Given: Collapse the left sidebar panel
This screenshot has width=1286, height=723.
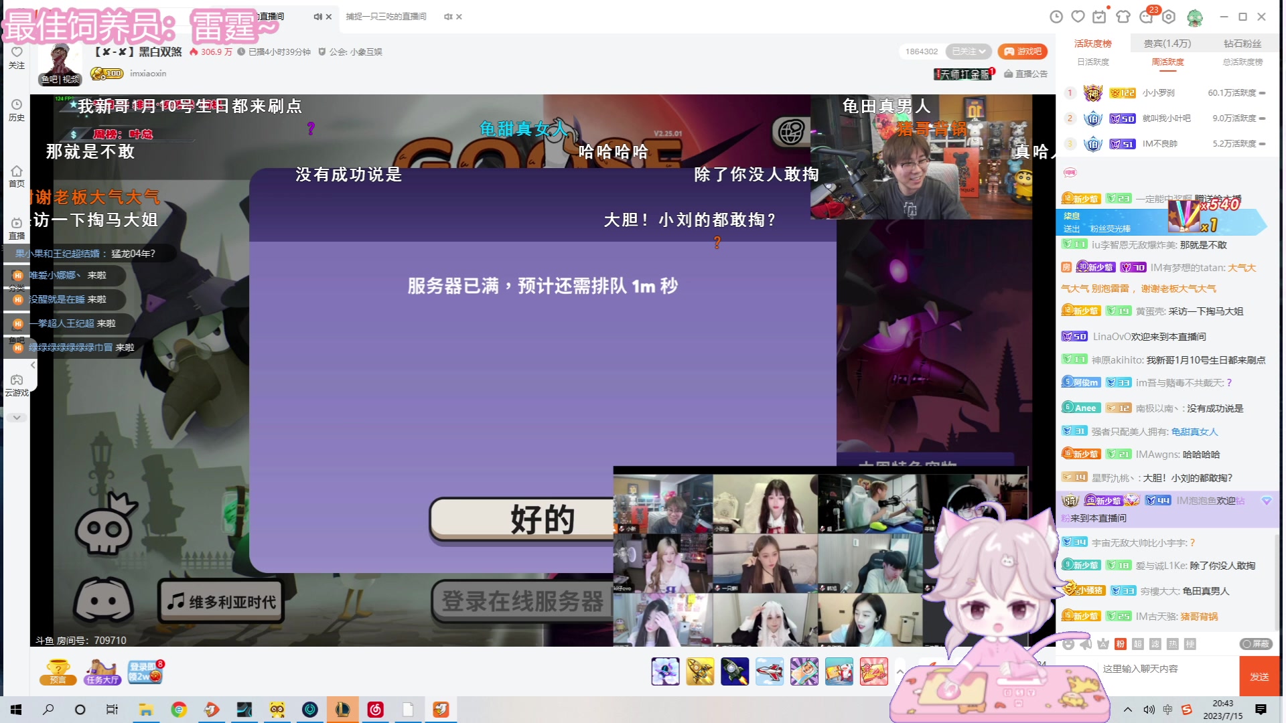Looking at the screenshot, I should [x=31, y=365].
